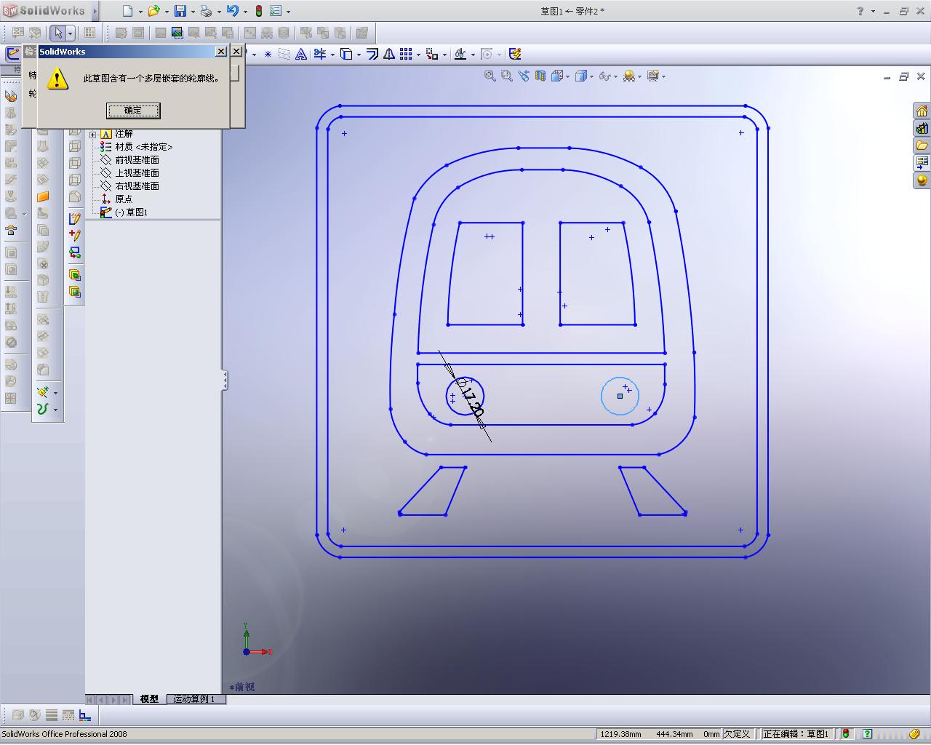Open the File Explorer task pane tab
This screenshot has width=931, height=745.
tap(922, 146)
